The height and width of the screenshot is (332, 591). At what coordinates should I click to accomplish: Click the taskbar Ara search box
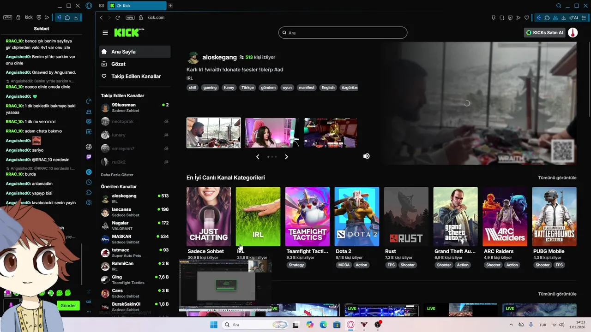pyautogui.click(x=255, y=325)
